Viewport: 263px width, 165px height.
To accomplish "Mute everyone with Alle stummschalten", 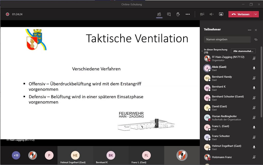I will coord(243,51).
